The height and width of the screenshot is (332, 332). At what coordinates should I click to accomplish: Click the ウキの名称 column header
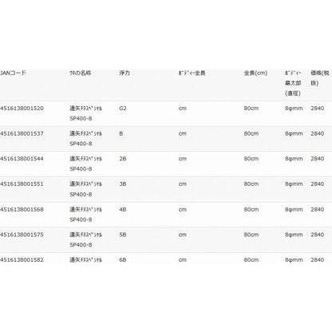[81, 73]
